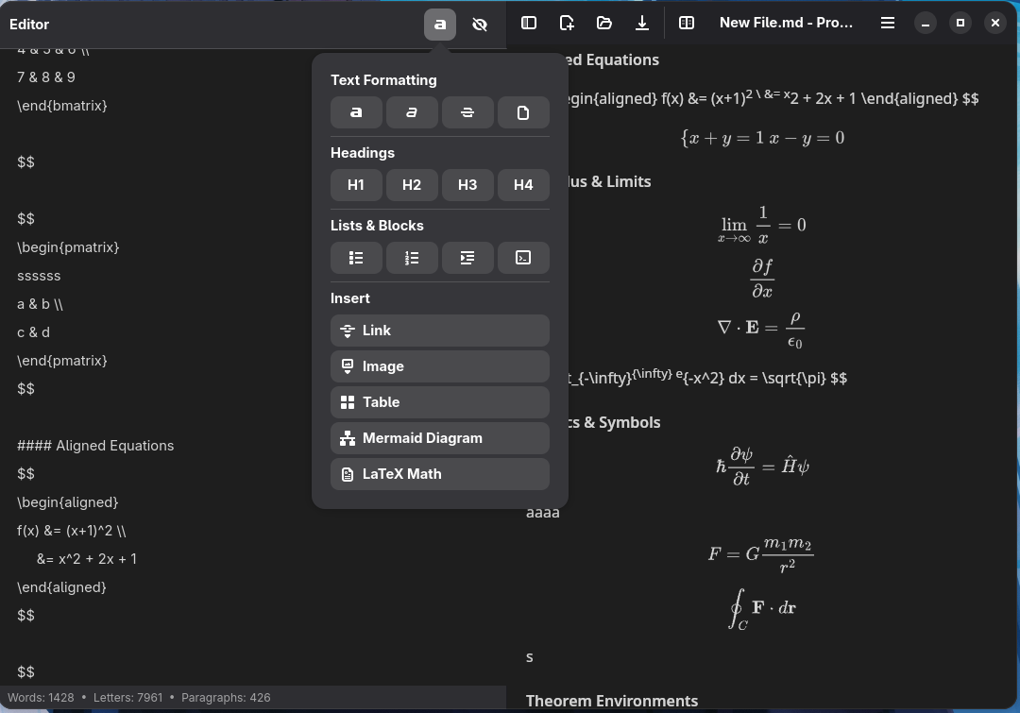Apply bold text formatting
1020x713 pixels.
coord(356,112)
